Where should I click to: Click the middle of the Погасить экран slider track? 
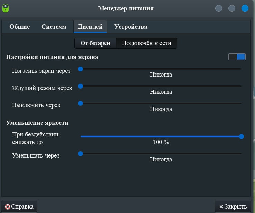pos(161,69)
